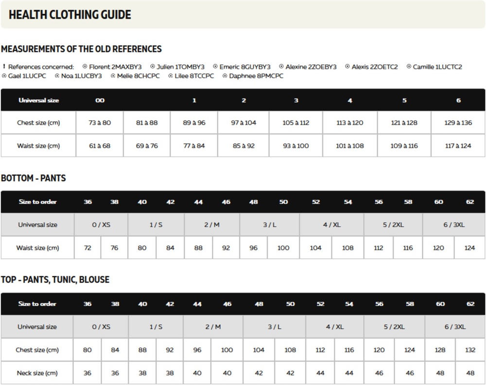Click the TOP - PANTS, TUNIC, BLOUSE heading
The height and width of the screenshot is (385, 486).
[55, 280]
